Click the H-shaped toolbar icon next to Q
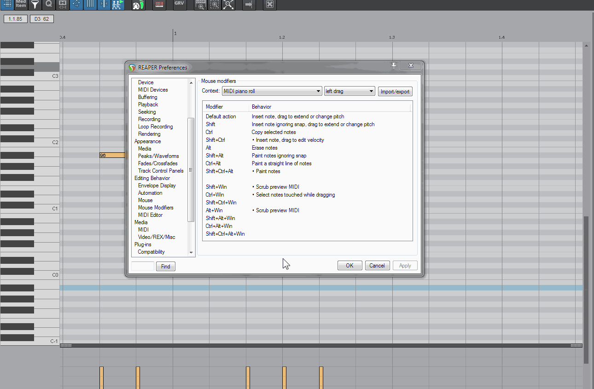Viewport: 594px width, 389px height. click(63, 5)
